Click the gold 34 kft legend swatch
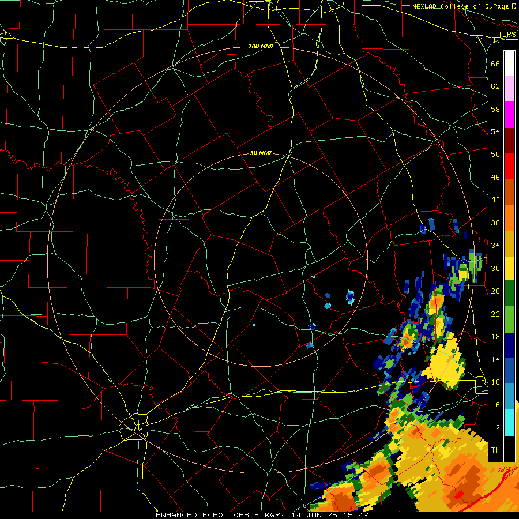This screenshot has width=519, height=519. (x=509, y=243)
